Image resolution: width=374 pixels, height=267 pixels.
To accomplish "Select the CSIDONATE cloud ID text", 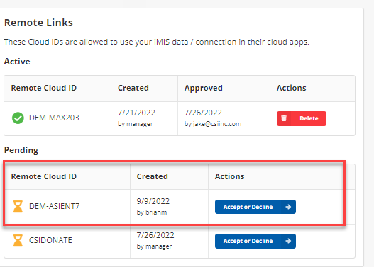I will pos(50,240).
